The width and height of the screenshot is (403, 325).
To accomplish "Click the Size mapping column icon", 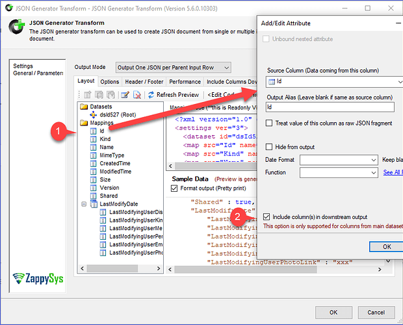I will (94, 179).
